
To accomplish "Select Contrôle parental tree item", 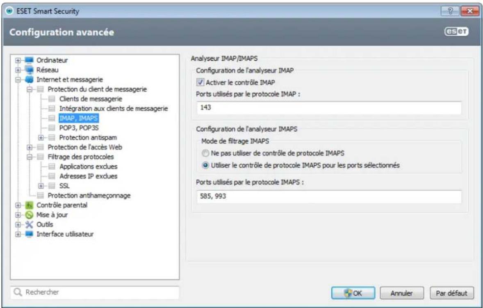I will tap(62, 205).
